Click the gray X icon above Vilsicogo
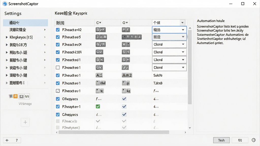The image size is (260, 146). pos(21,96)
